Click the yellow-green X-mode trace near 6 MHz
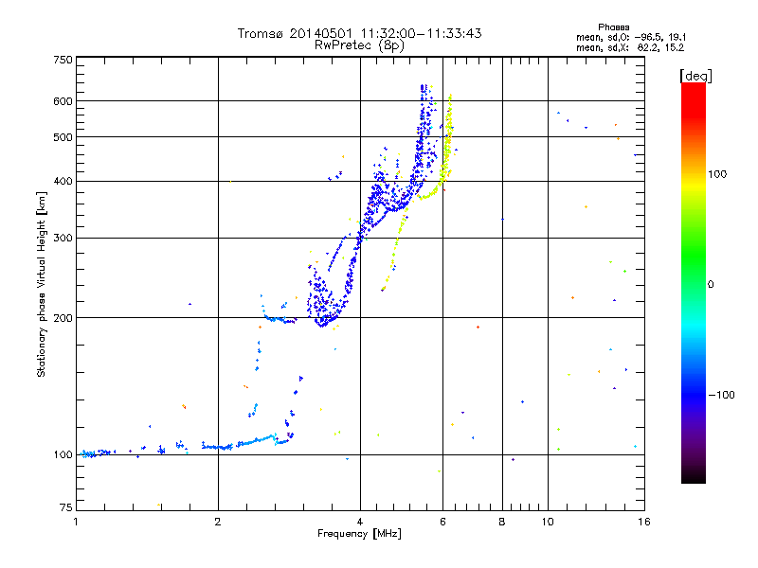The width and height of the screenshot is (758, 568). point(447,145)
